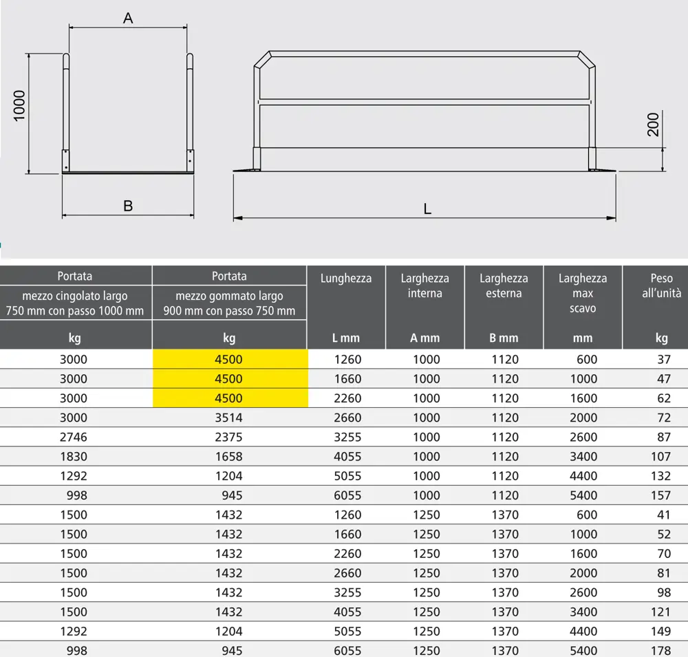Select the weight value 107
The width and height of the screenshot is (688, 657).
click(x=660, y=456)
